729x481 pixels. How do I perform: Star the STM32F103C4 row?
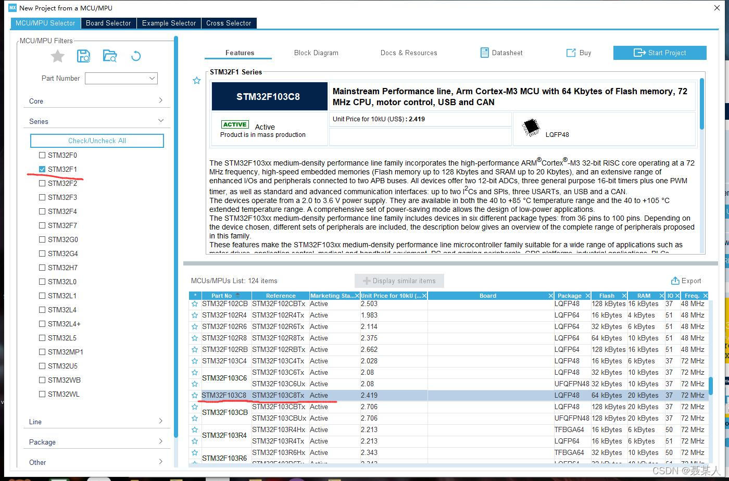pyautogui.click(x=195, y=361)
